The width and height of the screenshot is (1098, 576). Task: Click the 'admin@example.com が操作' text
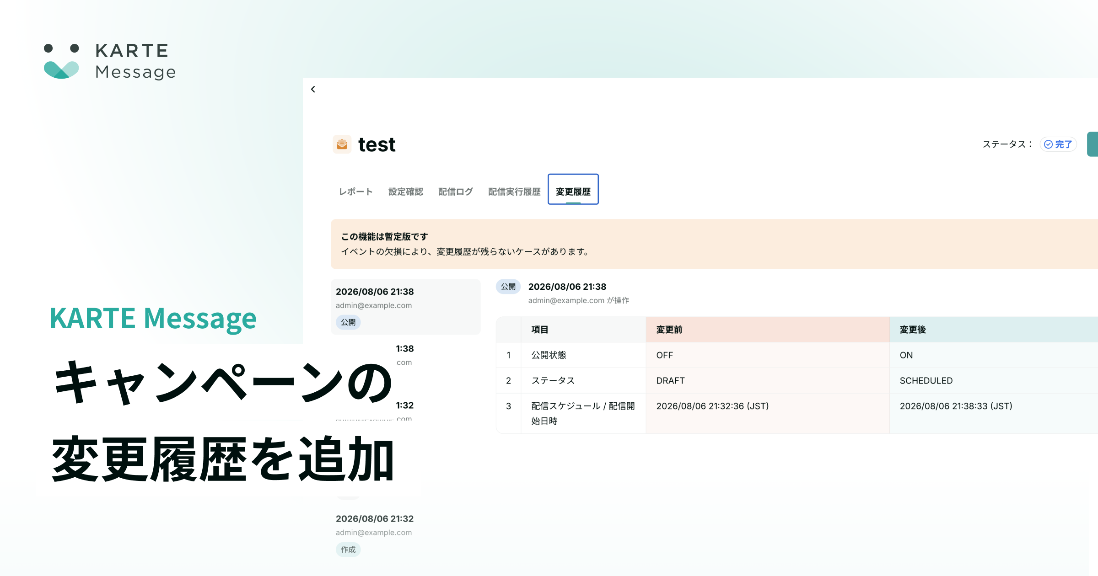coord(579,300)
